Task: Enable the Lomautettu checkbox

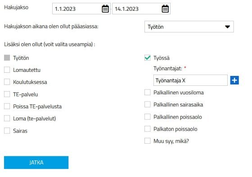Action: [7, 70]
